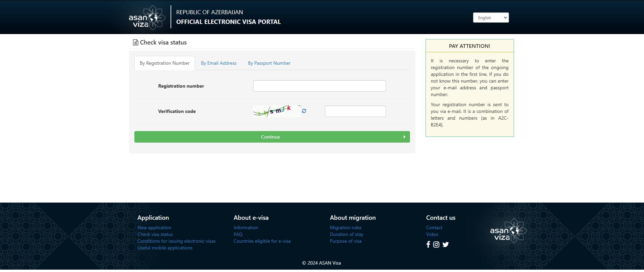Open the New application link
Screen dimensions: 644x272
[154, 228]
